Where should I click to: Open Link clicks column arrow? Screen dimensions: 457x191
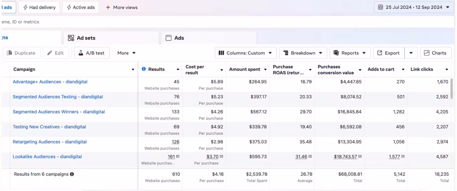click(447, 69)
